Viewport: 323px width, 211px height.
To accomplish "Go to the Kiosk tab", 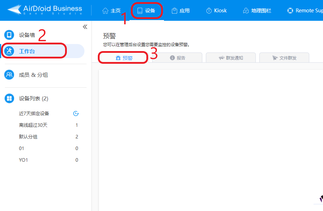I will point(216,11).
